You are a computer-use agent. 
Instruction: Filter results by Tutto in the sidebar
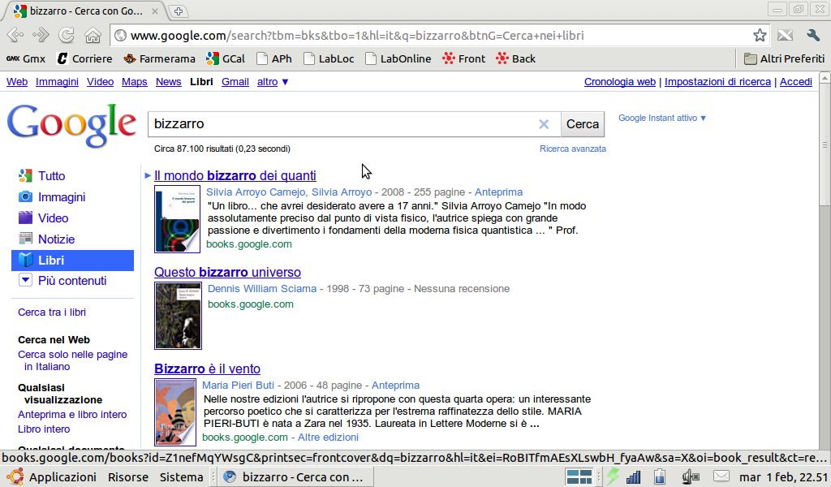click(42, 176)
